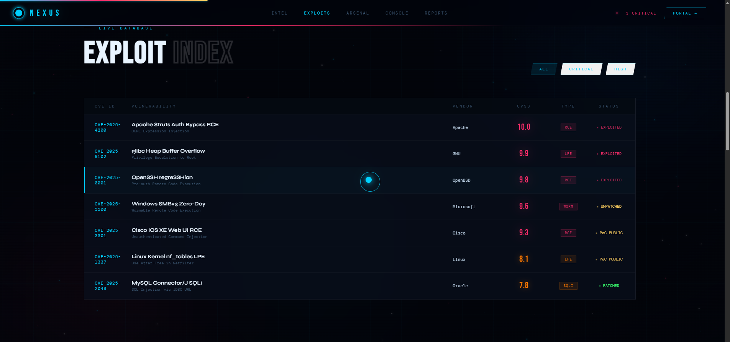Viewport: 730px width, 342px height.
Task: Click the EXPLOIT INDEX heading
Action: tap(159, 52)
